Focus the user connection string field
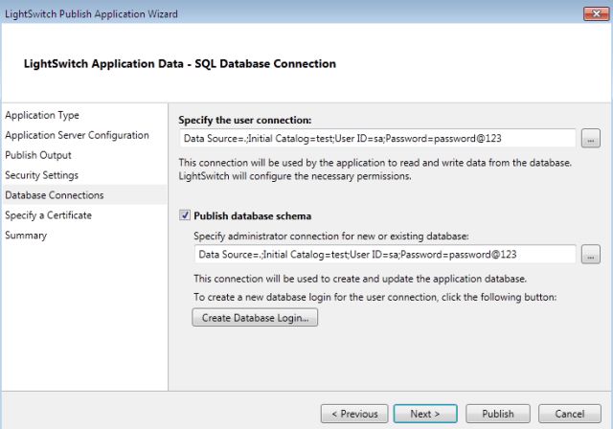Screen dimensions: 613x429 [x=377, y=138]
